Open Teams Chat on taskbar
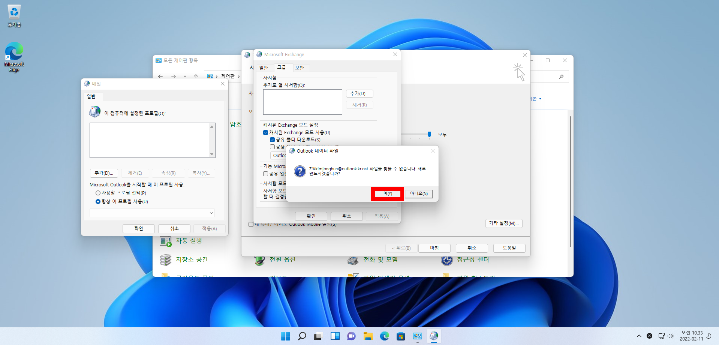This screenshot has height=345, width=719. (x=351, y=336)
